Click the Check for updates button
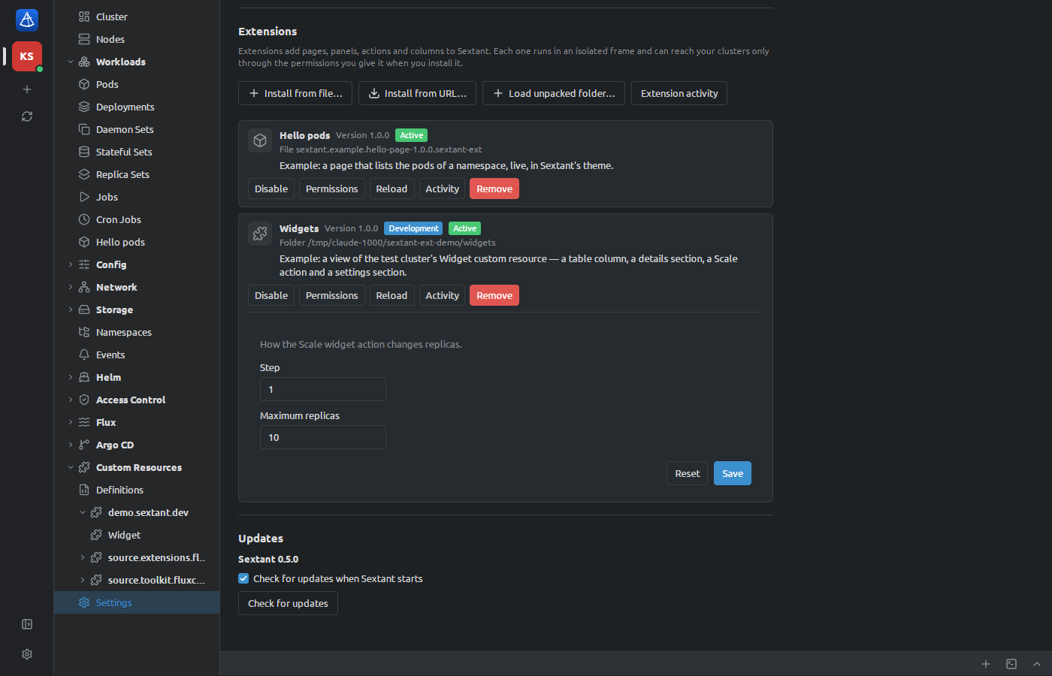 [288, 603]
